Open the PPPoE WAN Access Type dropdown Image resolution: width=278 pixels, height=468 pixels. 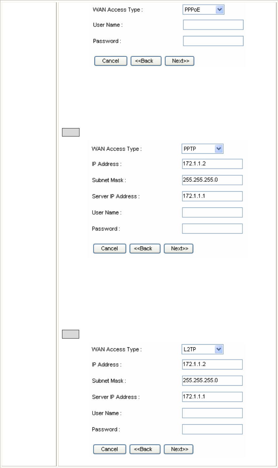[203, 10]
